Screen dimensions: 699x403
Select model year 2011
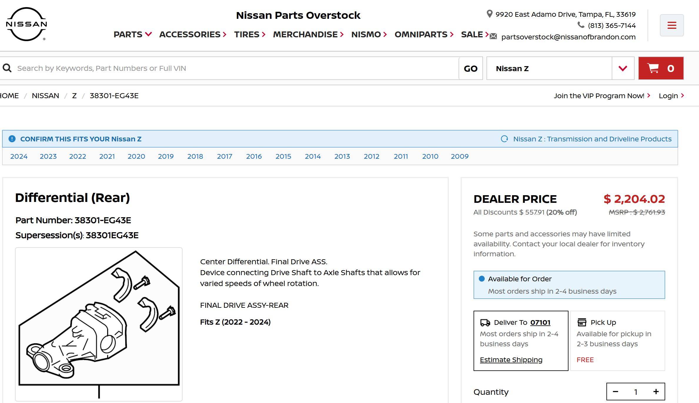tap(401, 156)
